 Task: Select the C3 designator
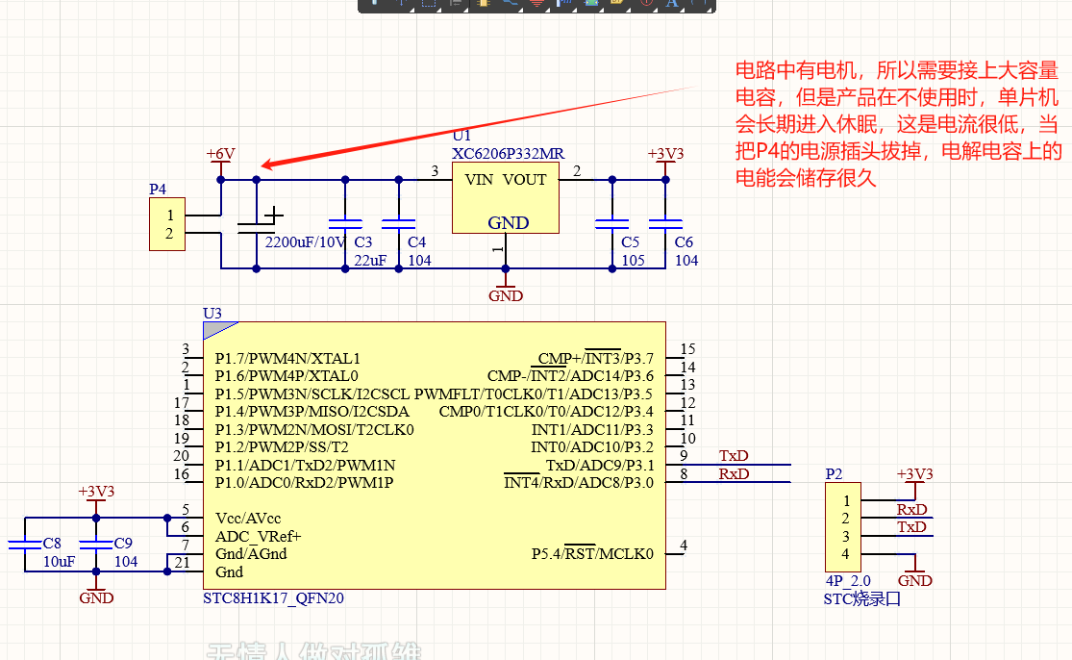(x=363, y=242)
